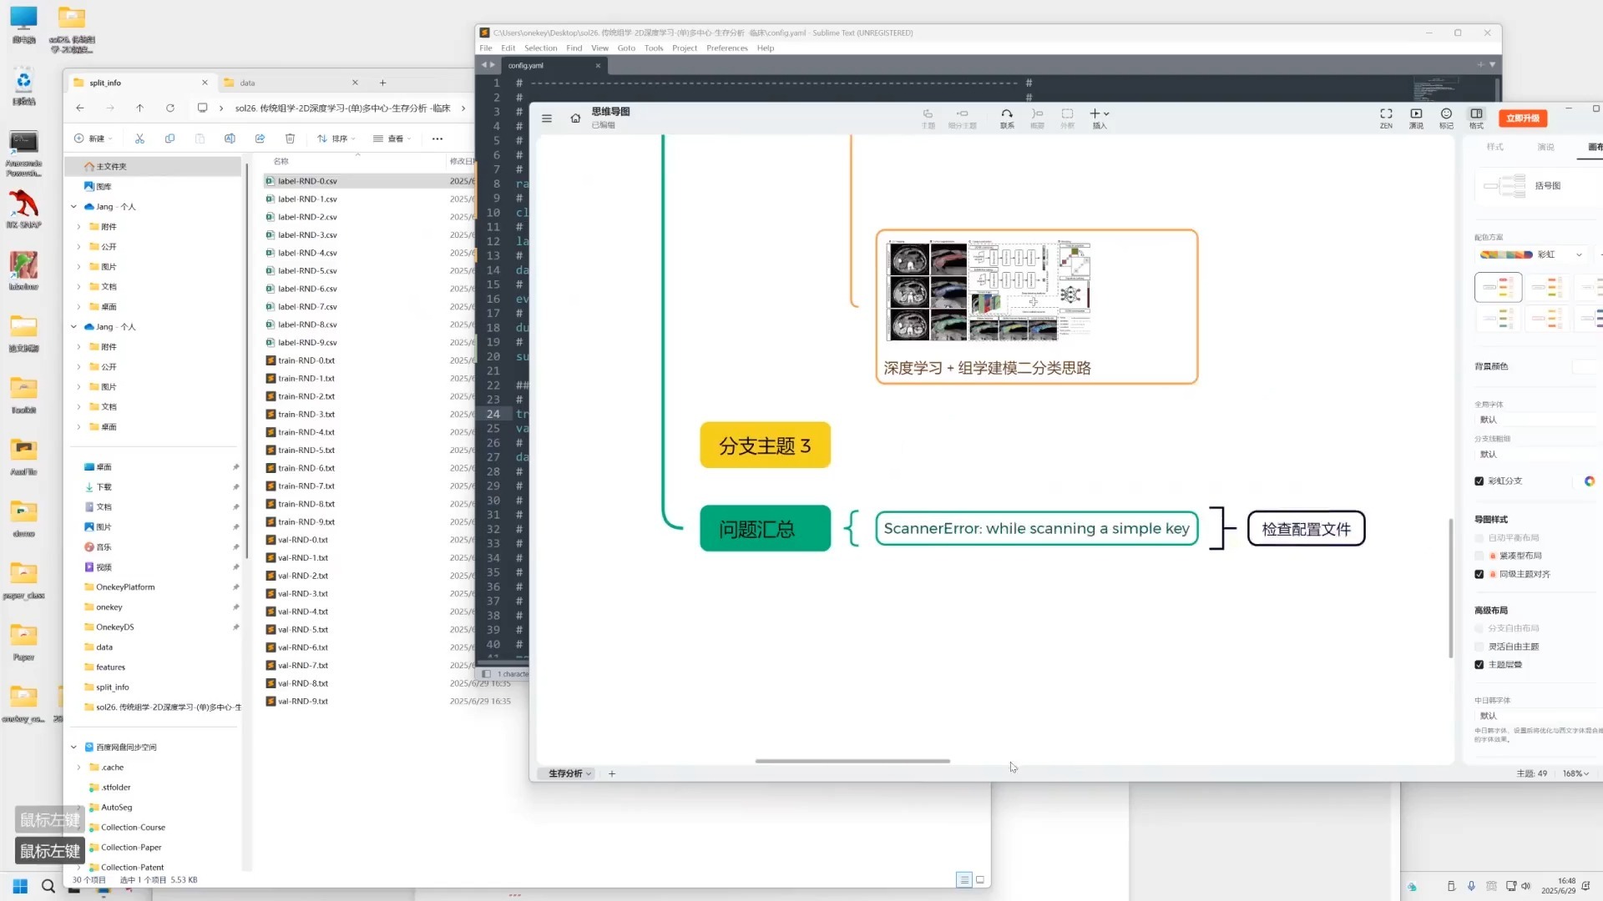The height and width of the screenshot is (901, 1603).
Task: Open the 标记 marker panel
Action: 1446,118
